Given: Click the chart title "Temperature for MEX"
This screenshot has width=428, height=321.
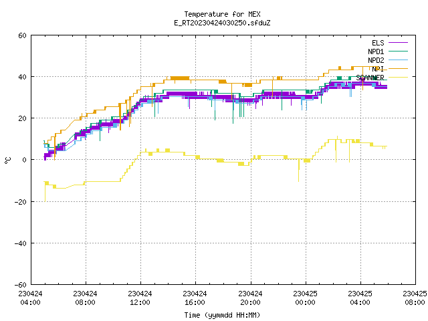Looking at the screenshot, I should point(222,14).
